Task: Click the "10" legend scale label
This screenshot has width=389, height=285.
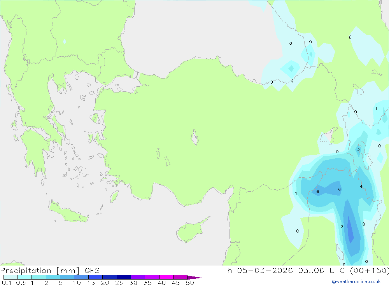Action: click(77, 283)
